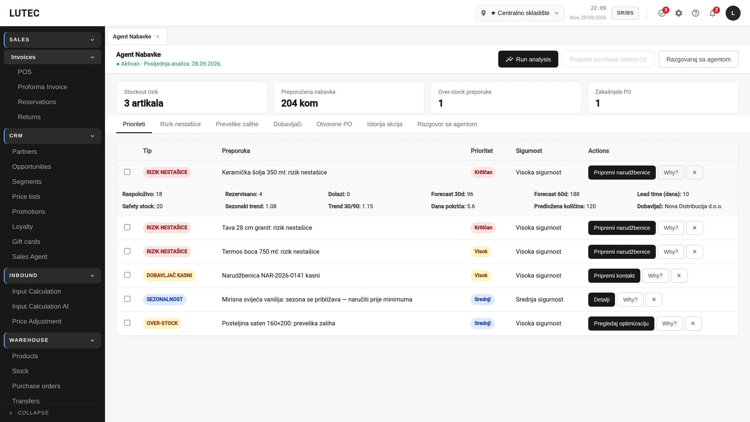The image size is (750, 422).
Task: Click Why? for Tava 28 cm granit
Action: (671, 228)
